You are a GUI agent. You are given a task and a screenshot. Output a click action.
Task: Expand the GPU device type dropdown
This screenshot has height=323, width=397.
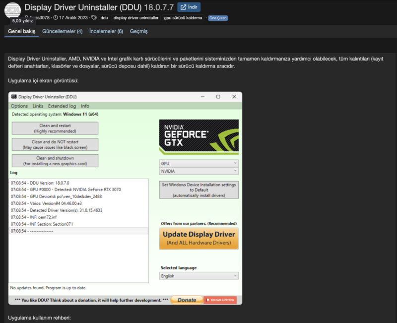click(x=199, y=164)
